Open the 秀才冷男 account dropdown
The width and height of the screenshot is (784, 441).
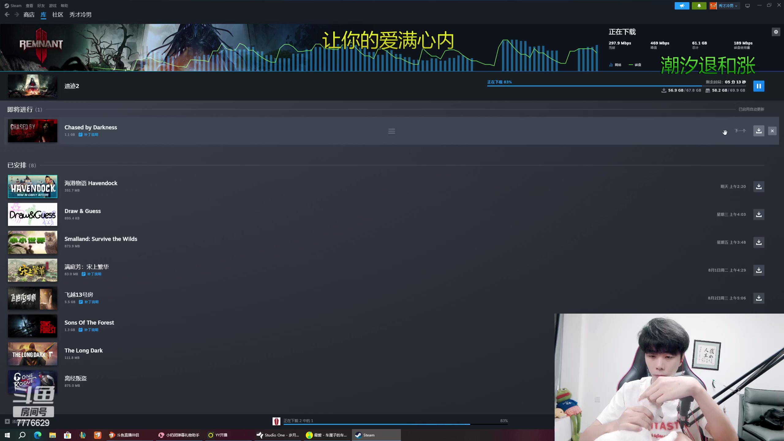click(x=724, y=6)
